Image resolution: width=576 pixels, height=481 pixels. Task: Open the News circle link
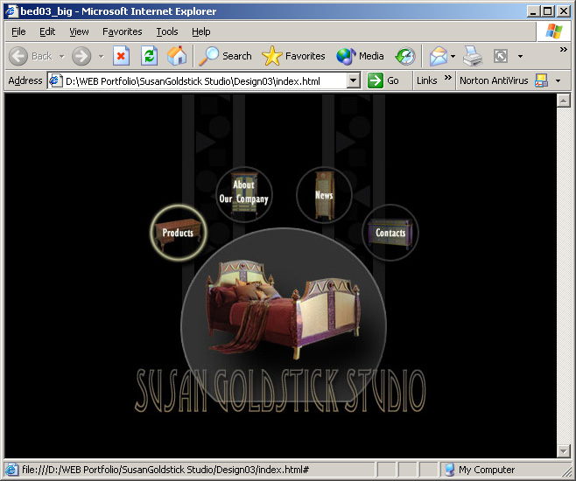point(324,195)
